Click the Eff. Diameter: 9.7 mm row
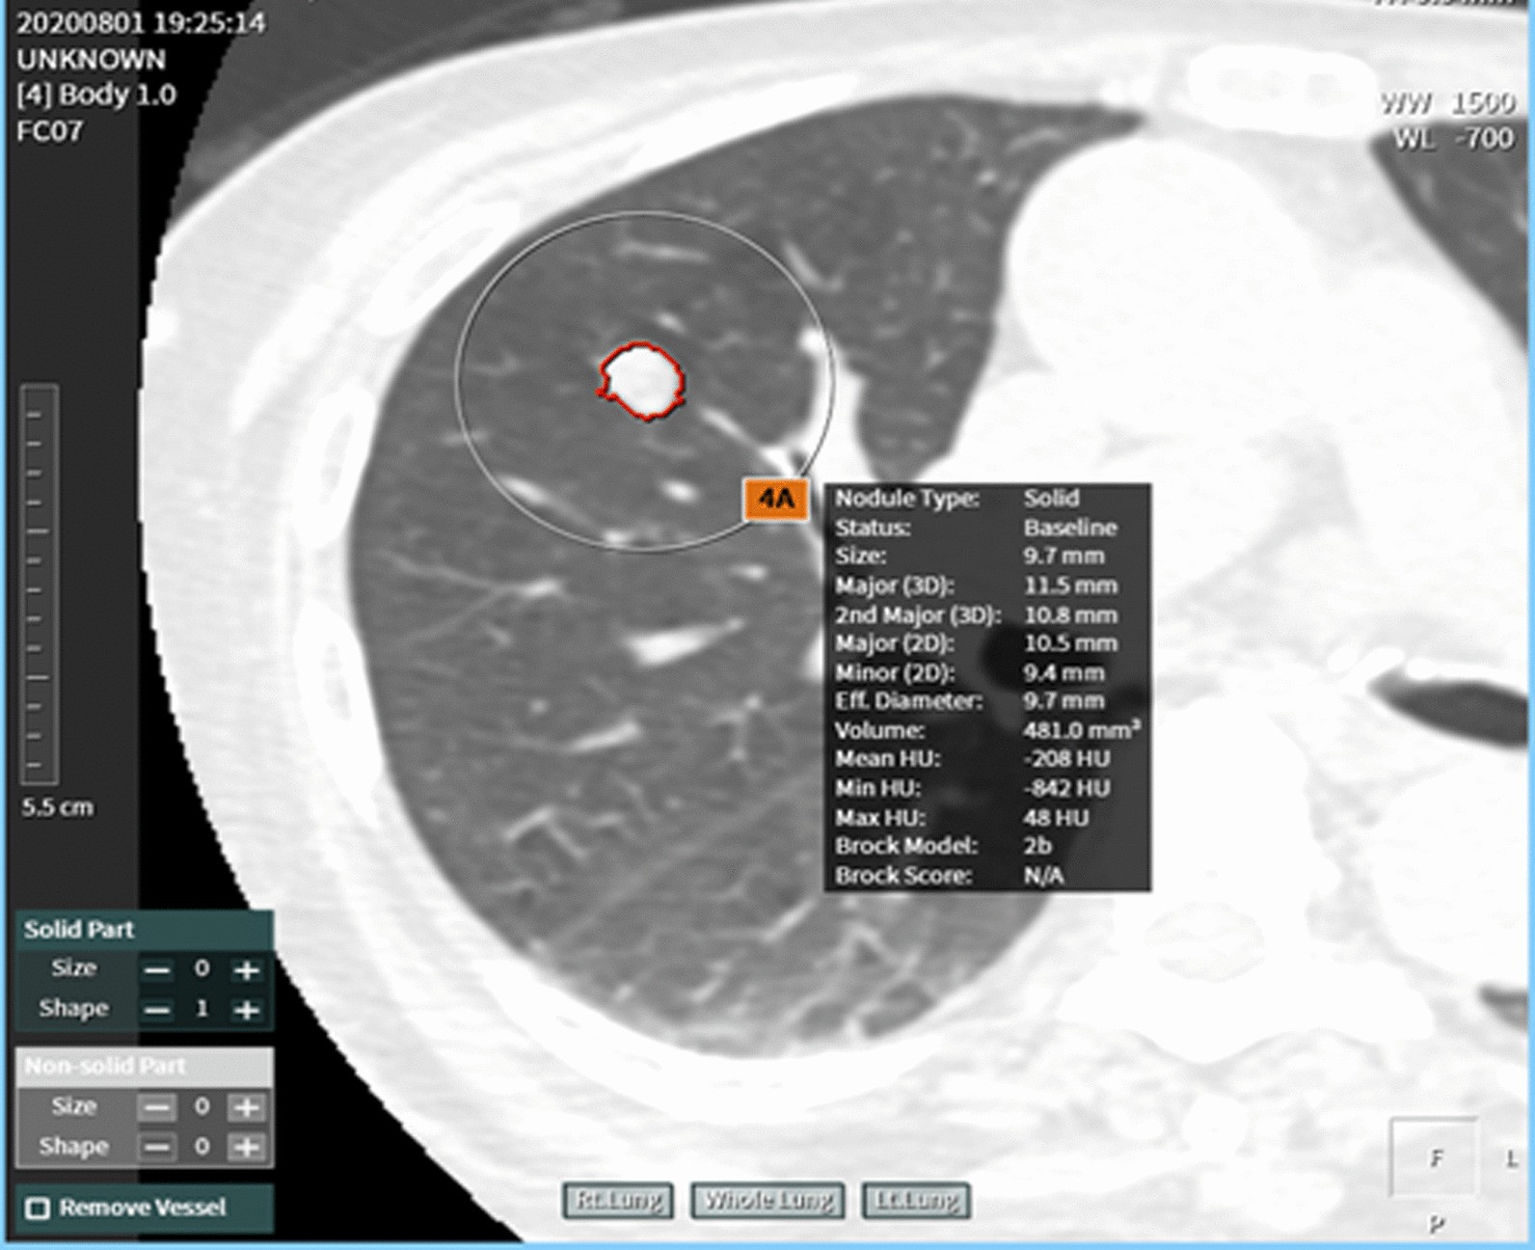This screenshot has height=1250, width=1535. pyautogui.click(x=986, y=701)
